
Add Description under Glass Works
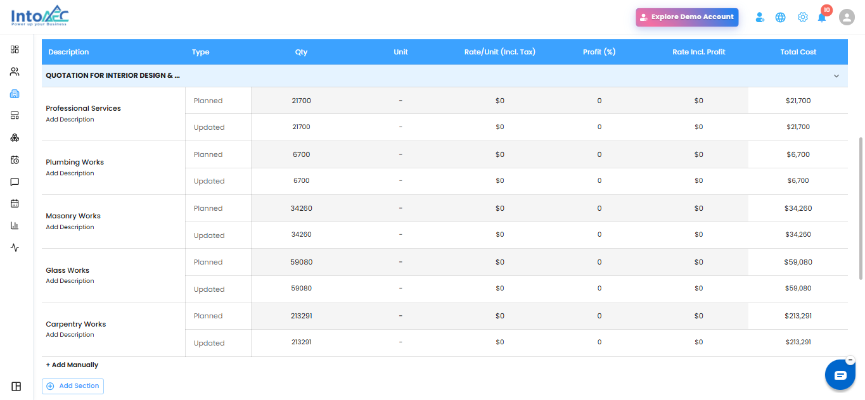tap(70, 281)
